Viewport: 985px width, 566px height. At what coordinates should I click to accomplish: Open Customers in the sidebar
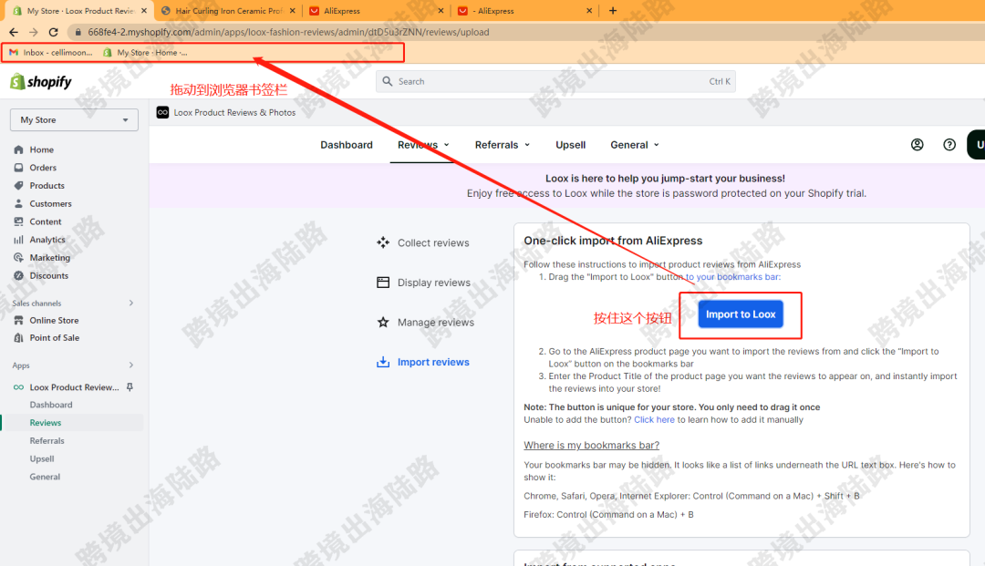click(50, 203)
